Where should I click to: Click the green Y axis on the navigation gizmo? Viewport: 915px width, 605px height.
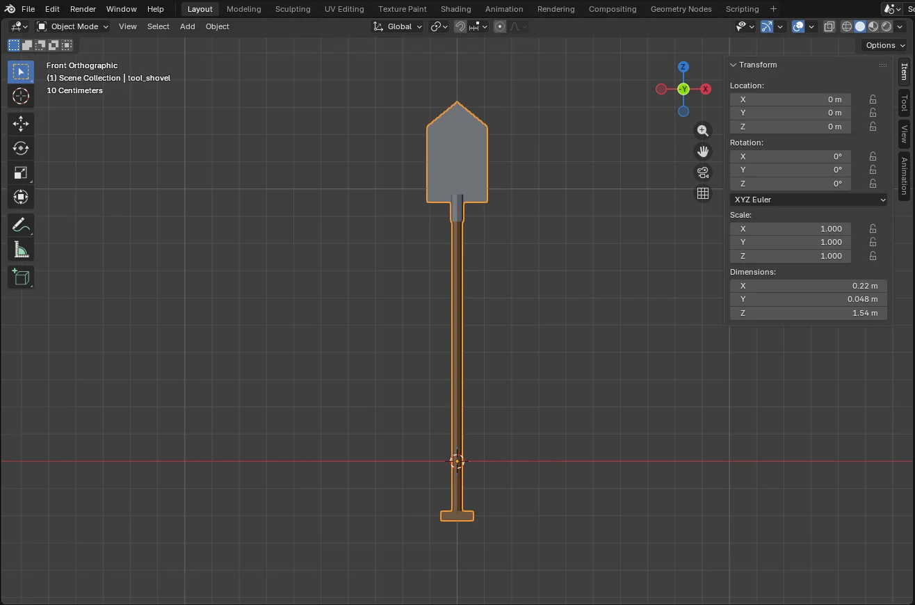pos(683,89)
